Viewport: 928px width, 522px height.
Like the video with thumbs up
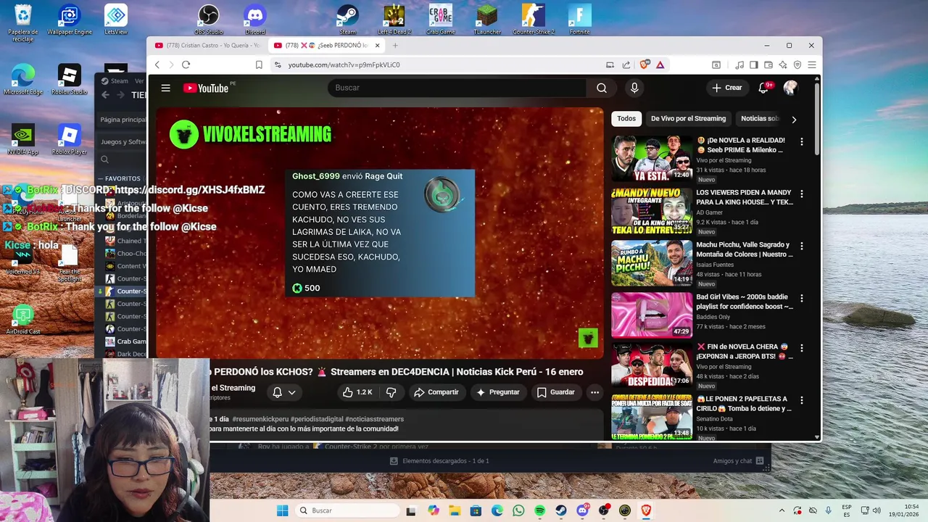pos(358,392)
